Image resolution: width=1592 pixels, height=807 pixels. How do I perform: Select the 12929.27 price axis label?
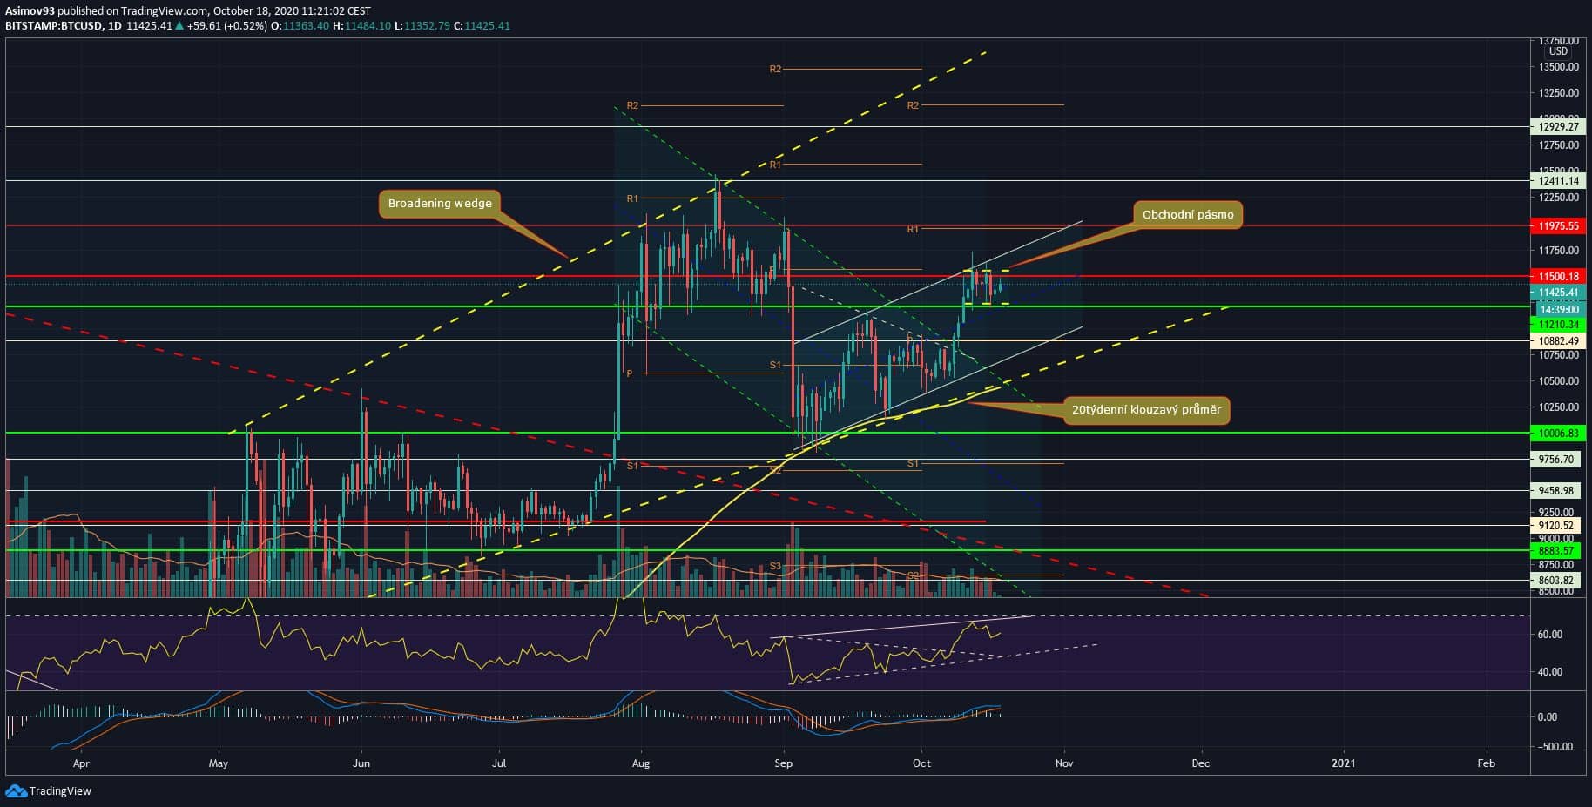point(1558,127)
